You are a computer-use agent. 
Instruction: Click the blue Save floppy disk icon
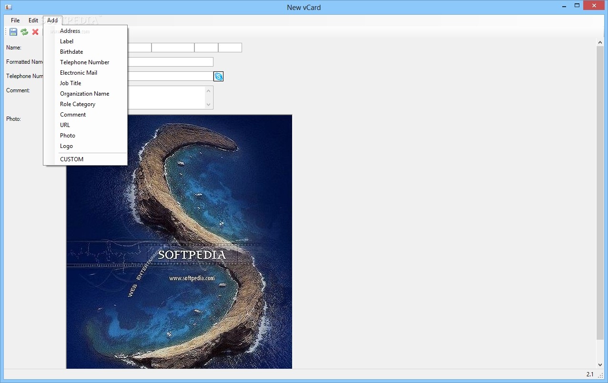click(x=13, y=32)
